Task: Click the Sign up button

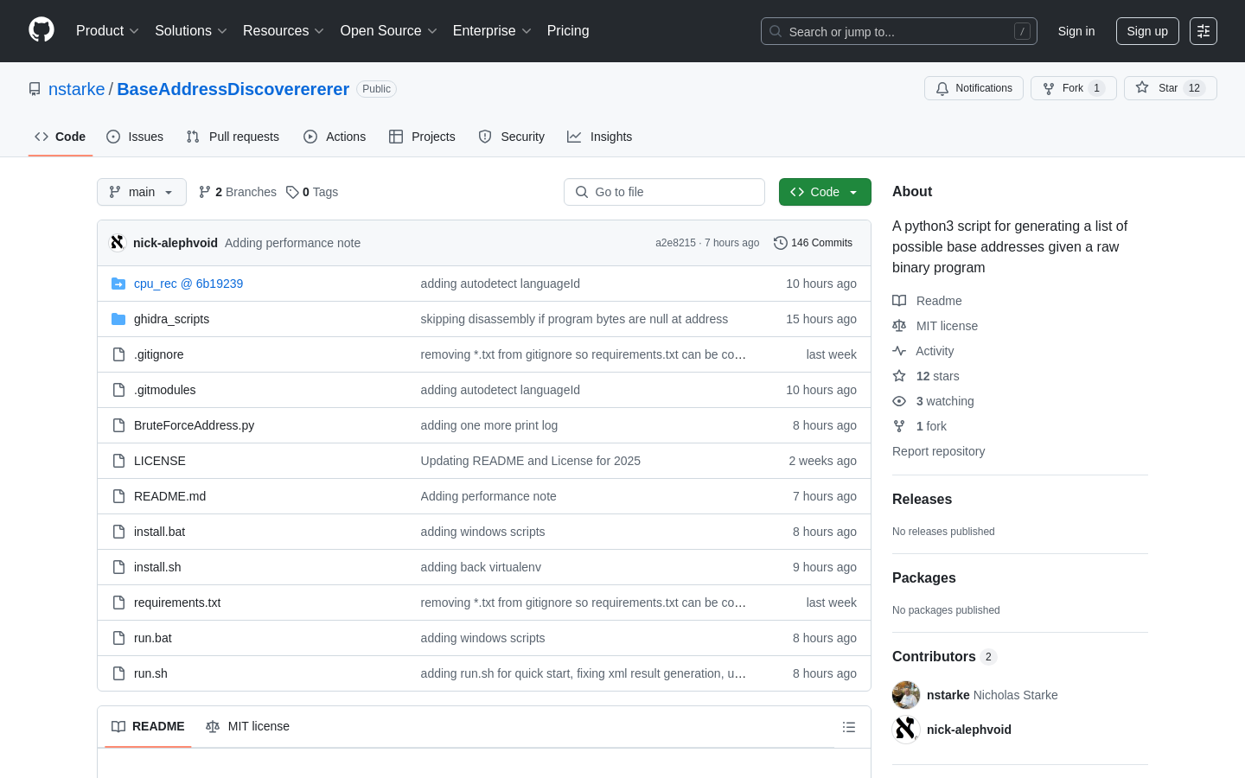Action: pos(1147,31)
